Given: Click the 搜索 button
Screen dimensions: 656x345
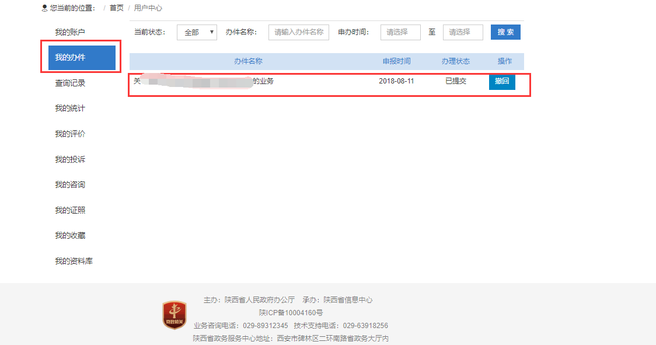Looking at the screenshot, I should [x=505, y=32].
